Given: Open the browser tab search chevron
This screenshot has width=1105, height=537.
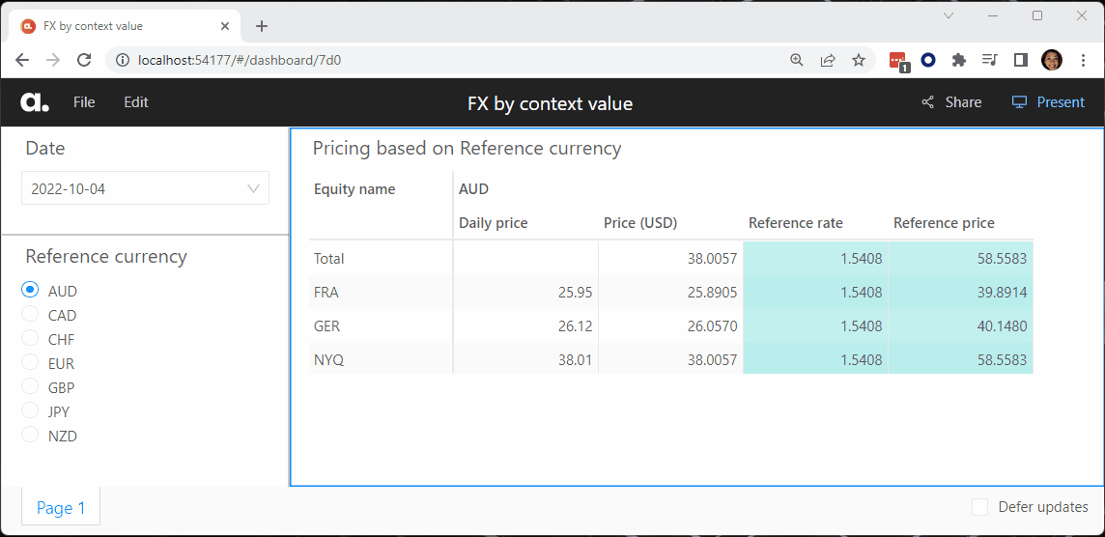Looking at the screenshot, I should (949, 15).
